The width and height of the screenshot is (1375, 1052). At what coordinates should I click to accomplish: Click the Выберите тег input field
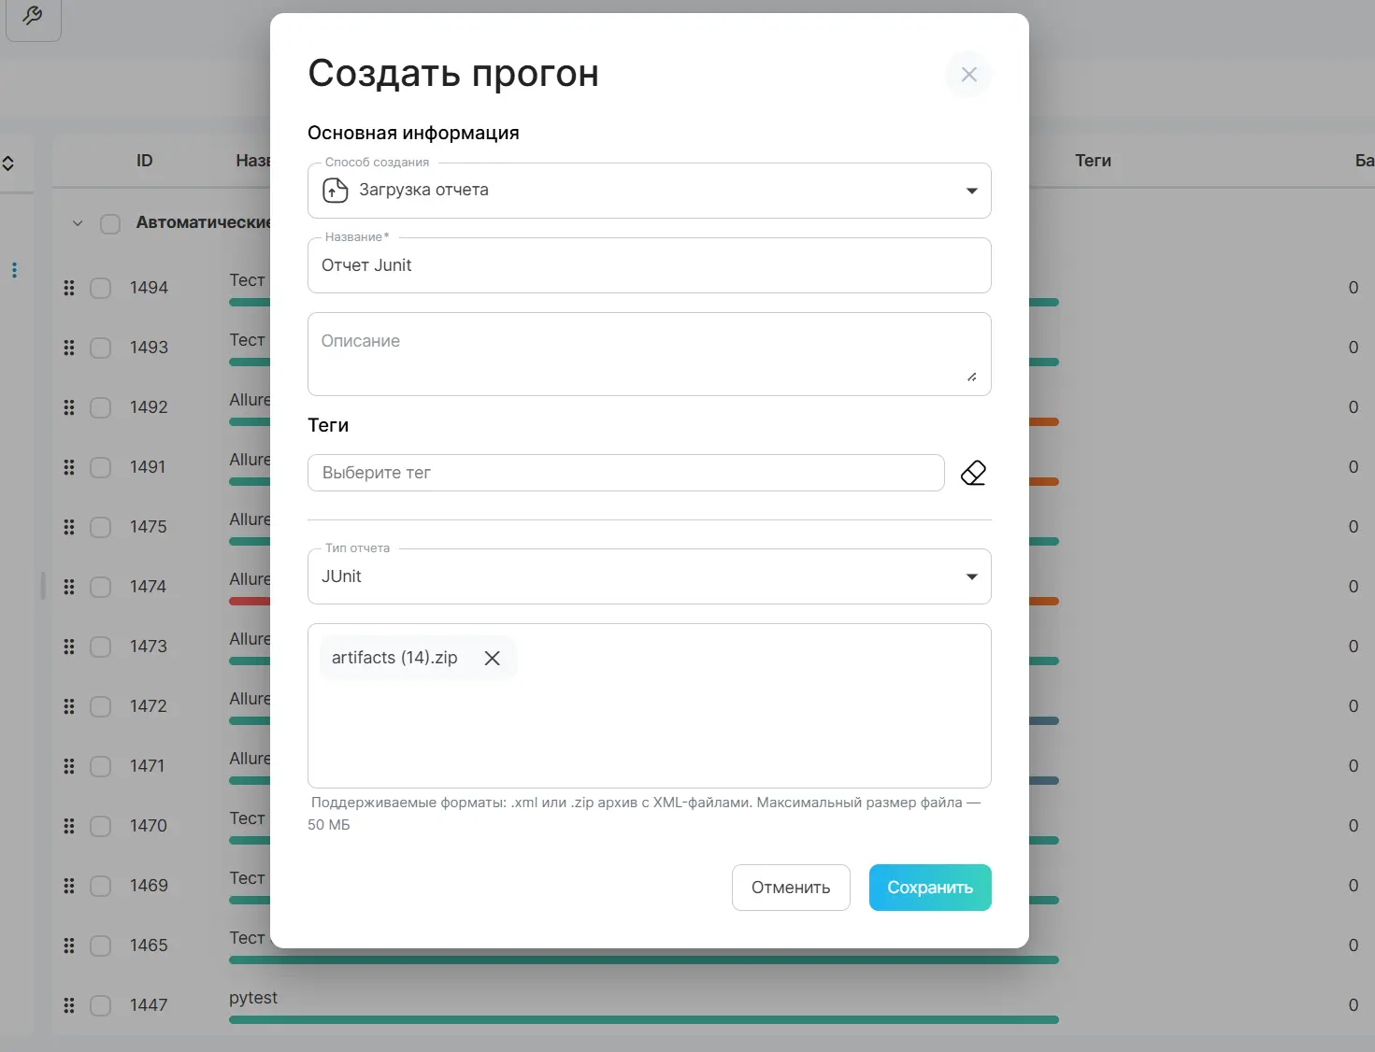click(x=625, y=473)
